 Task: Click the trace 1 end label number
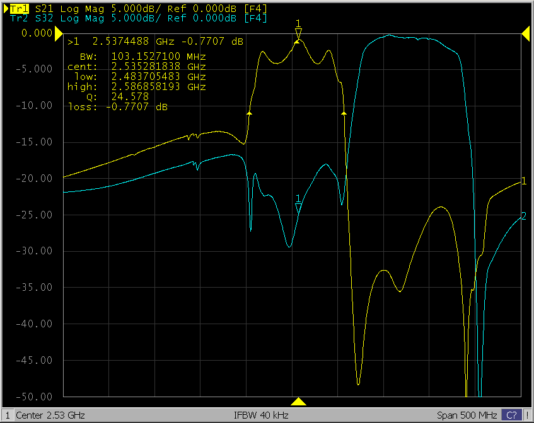coord(524,181)
